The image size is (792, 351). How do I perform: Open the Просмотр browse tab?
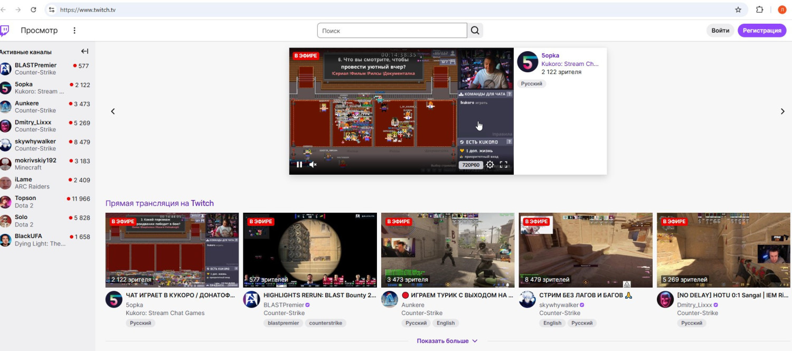tap(39, 31)
